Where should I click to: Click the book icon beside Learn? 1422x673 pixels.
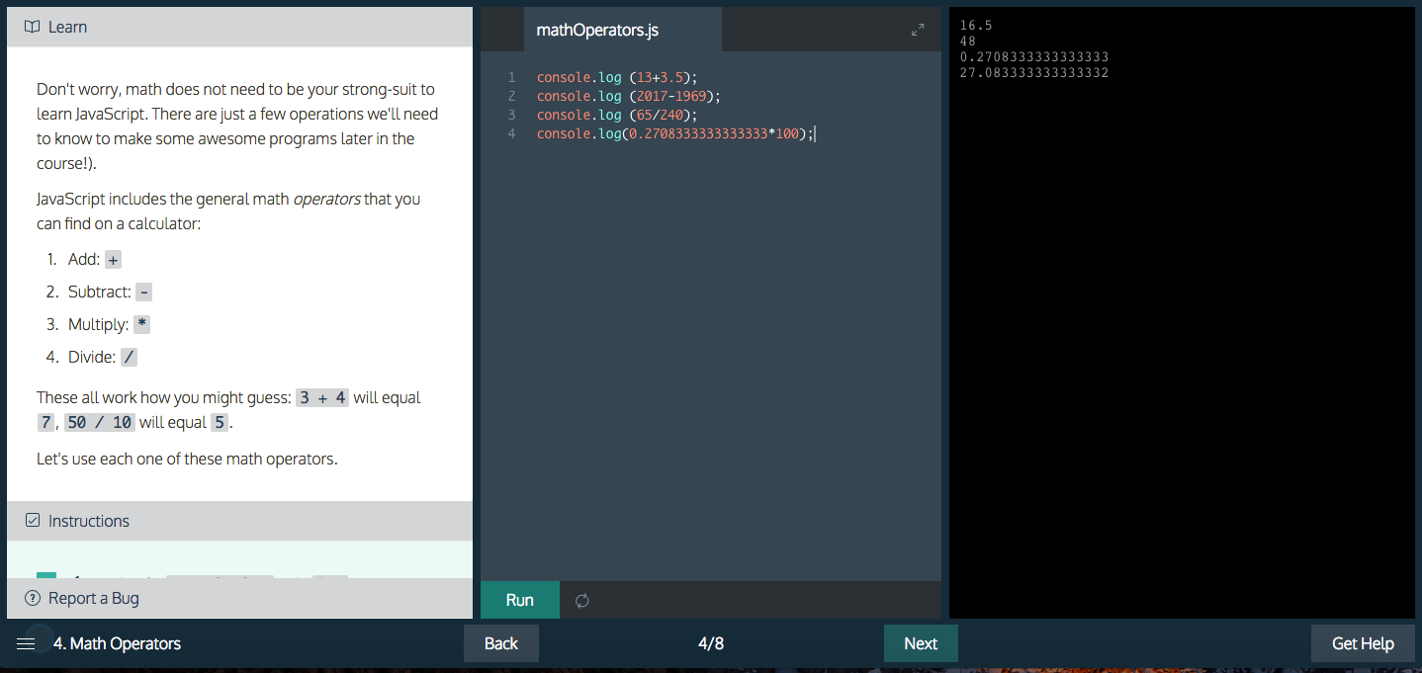[x=32, y=27]
